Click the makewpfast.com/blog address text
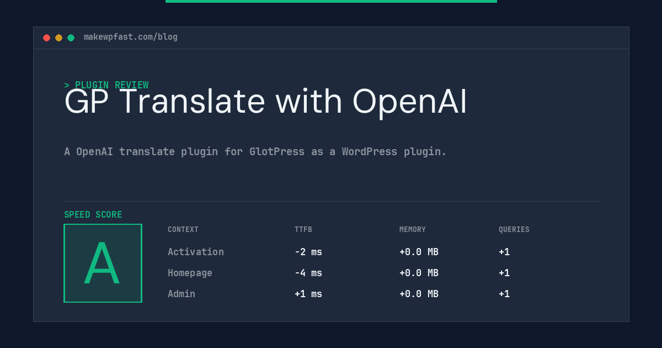Image resolution: width=662 pixels, height=348 pixels. 131,37
